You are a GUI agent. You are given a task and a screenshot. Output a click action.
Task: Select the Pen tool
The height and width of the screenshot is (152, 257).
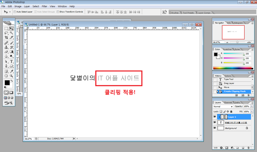click(6, 66)
